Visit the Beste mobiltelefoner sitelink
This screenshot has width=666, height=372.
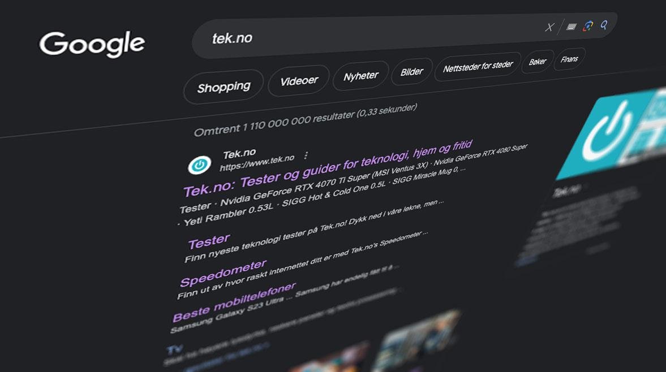point(234,302)
